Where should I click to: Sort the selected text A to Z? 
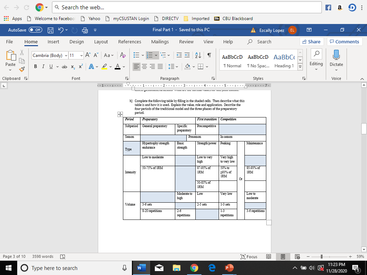[x=198, y=55]
